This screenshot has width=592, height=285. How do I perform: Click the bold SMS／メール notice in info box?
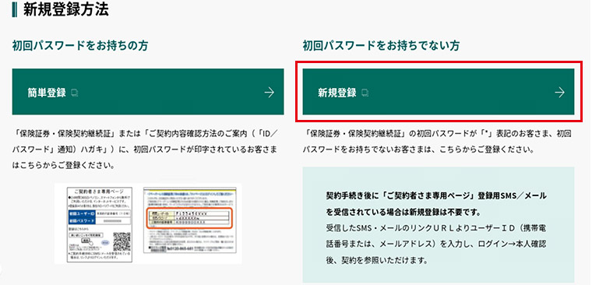coord(436,204)
